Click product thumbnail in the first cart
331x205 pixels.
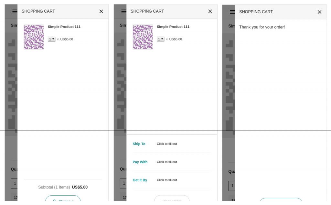(34, 37)
